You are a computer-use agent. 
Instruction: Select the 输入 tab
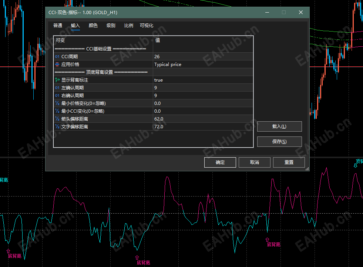75,26
